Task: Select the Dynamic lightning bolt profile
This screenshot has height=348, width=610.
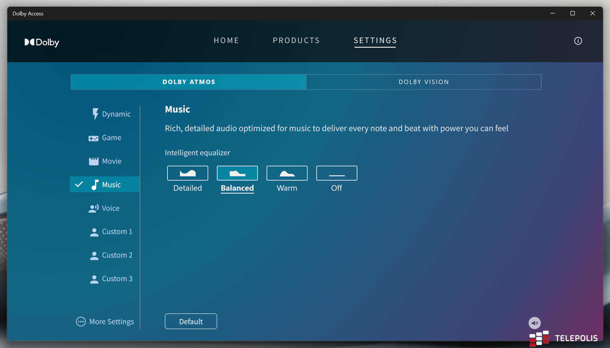Action: 111,114
